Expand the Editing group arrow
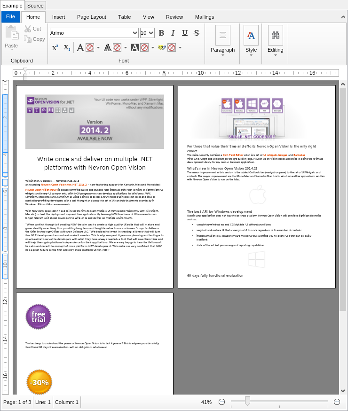 tap(275, 55)
